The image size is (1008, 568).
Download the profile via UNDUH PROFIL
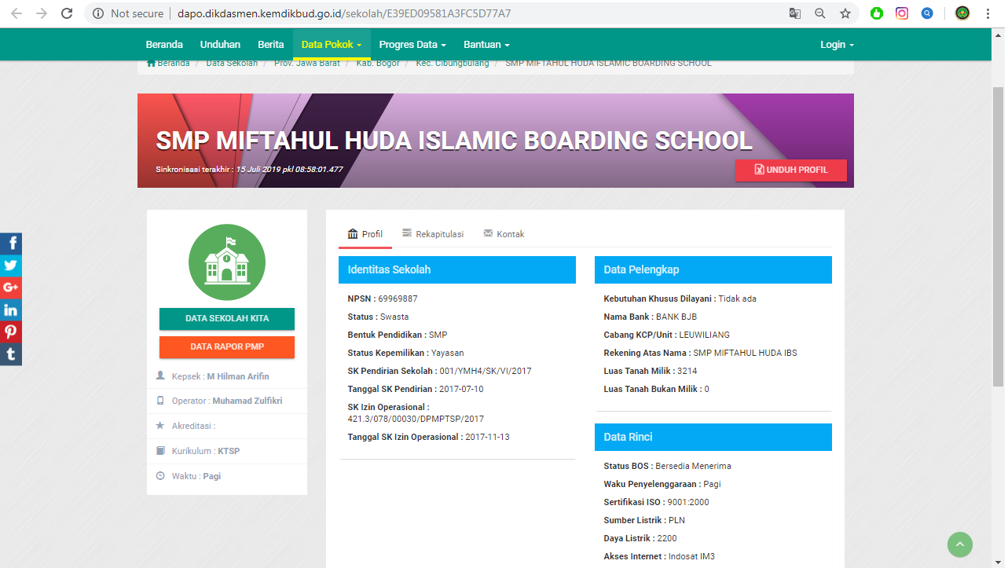click(790, 170)
